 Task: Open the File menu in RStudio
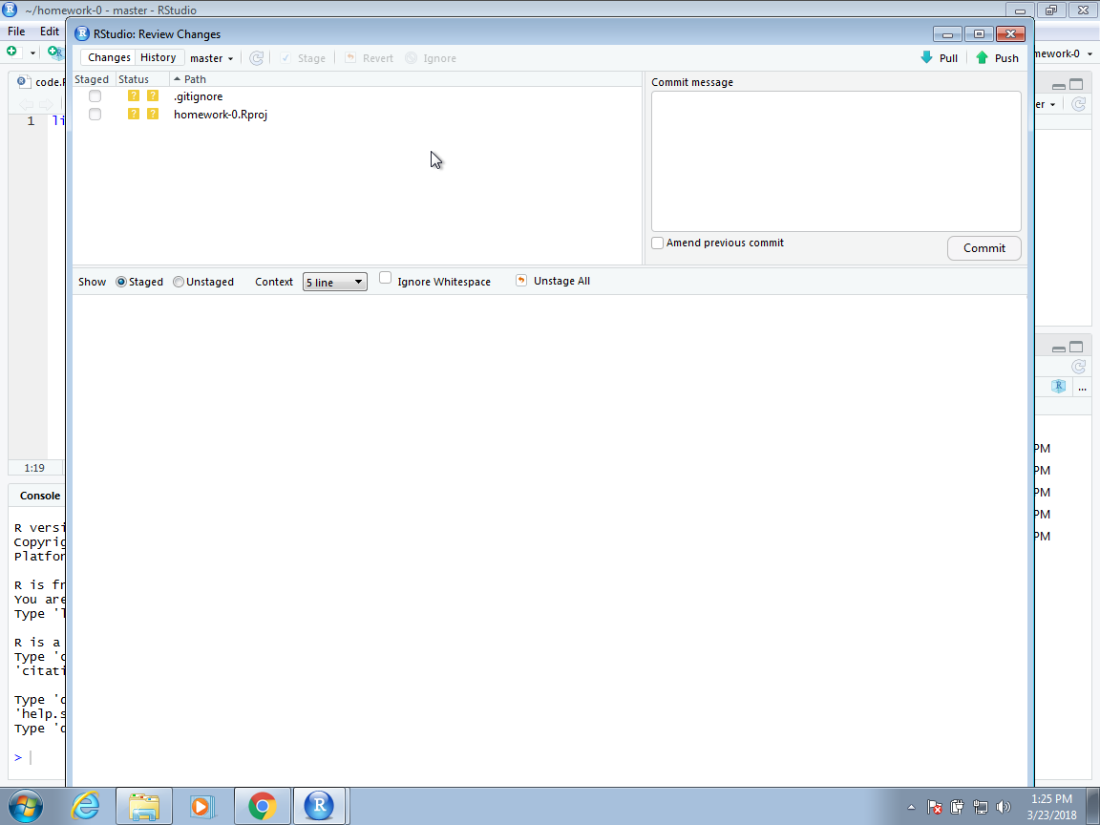(16, 31)
